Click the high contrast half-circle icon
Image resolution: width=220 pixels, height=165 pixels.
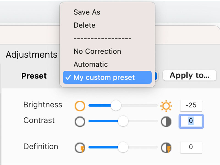(166, 122)
